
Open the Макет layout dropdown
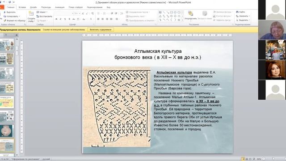coord(42,12)
